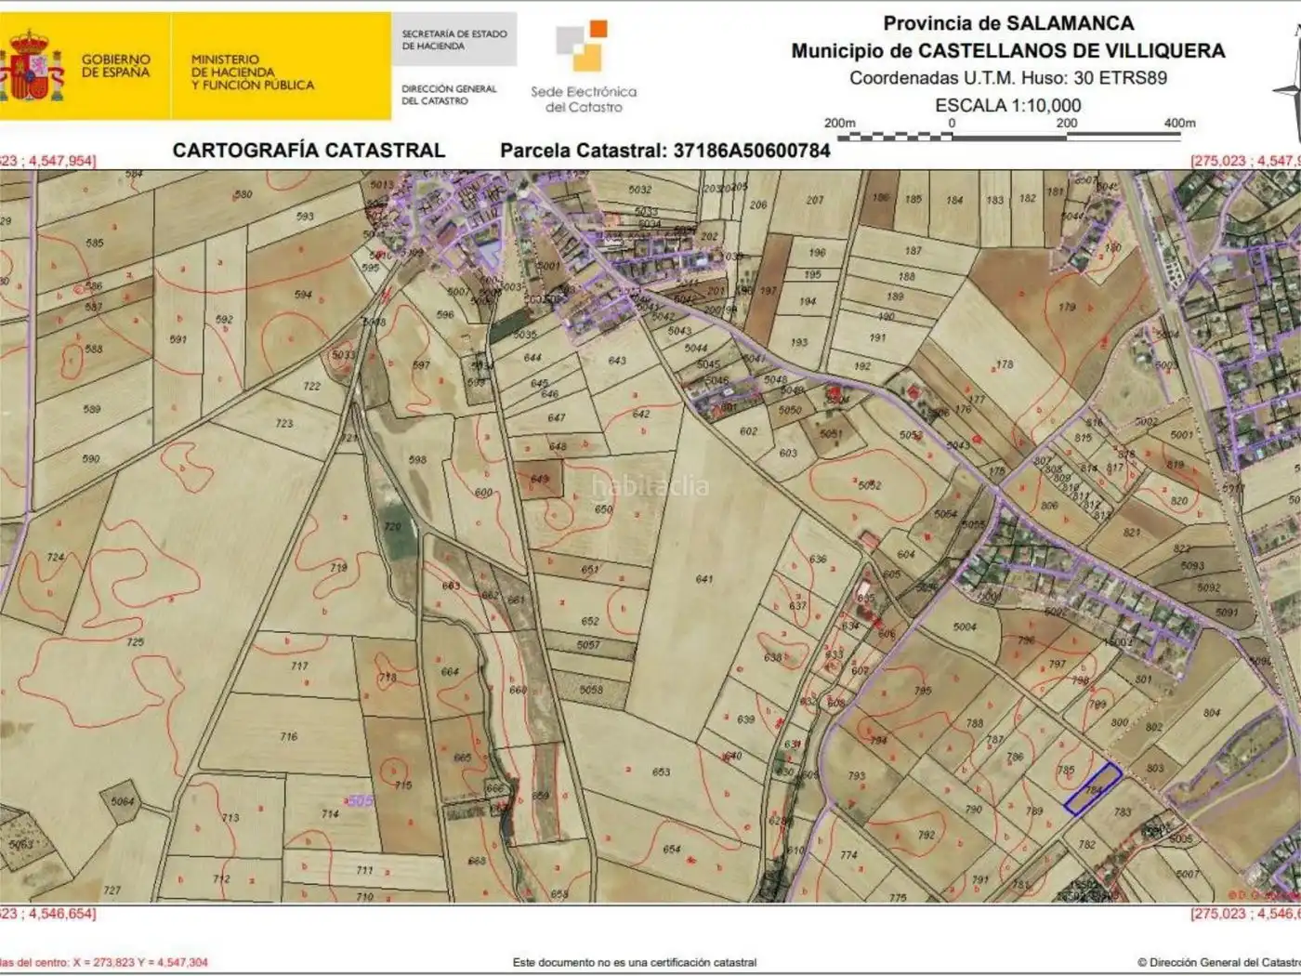The width and height of the screenshot is (1301, 976).
Task: Click parcel label 179
Action: tap(1067, 307)
